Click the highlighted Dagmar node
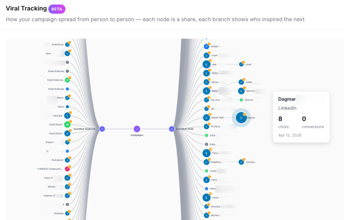 tap(241, 117)
